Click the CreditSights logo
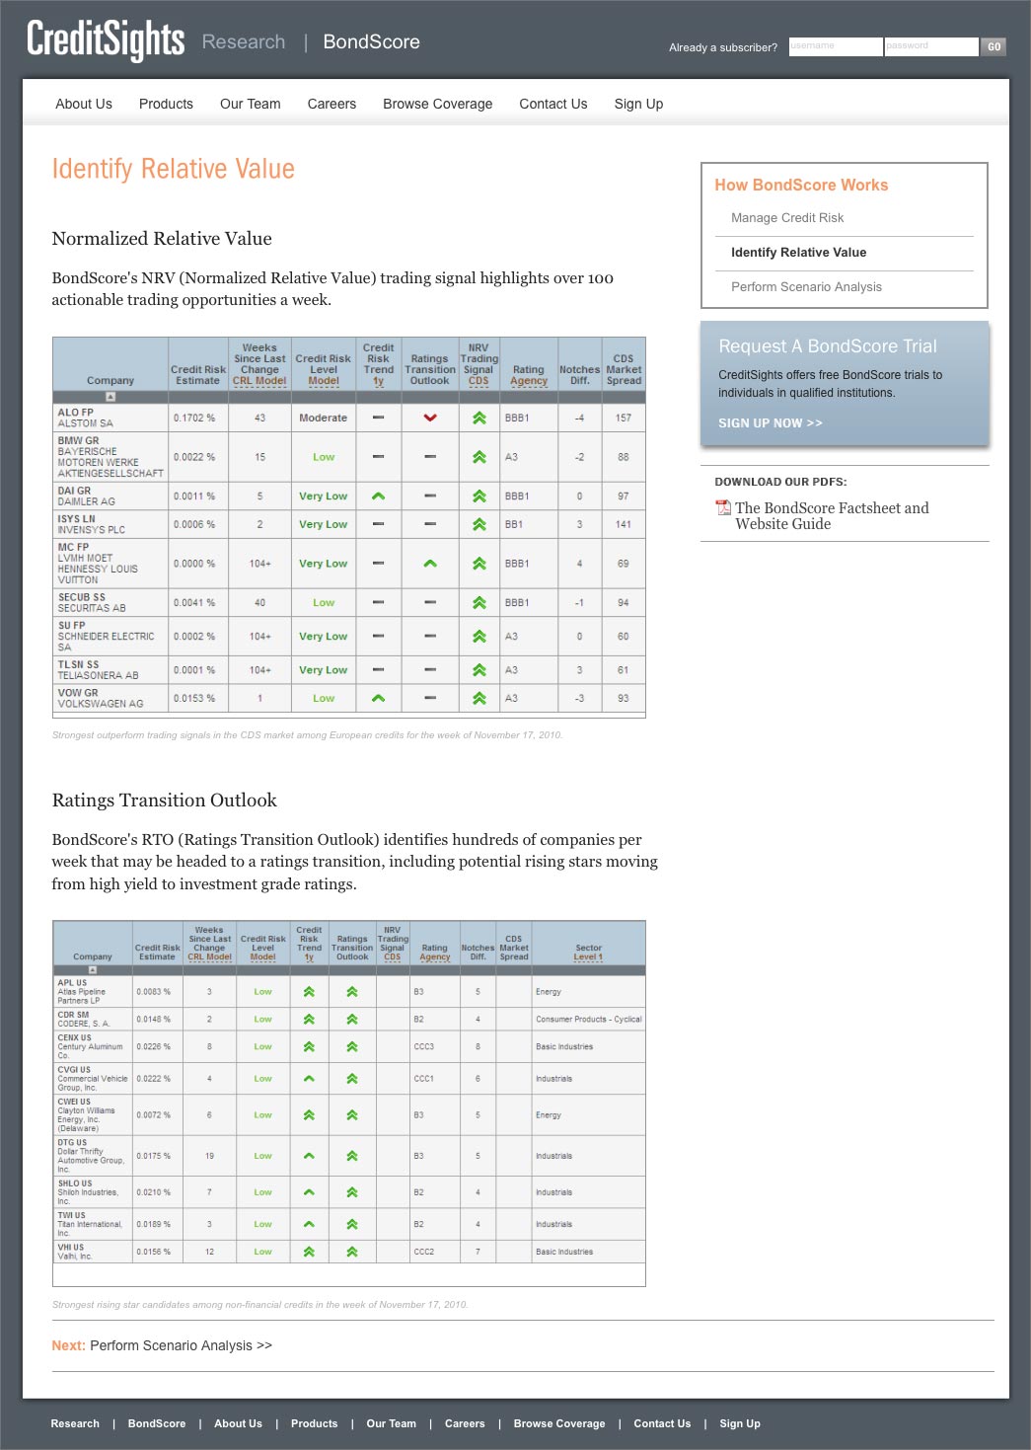The image size is (1031, 1450). [x=106, y=40]
